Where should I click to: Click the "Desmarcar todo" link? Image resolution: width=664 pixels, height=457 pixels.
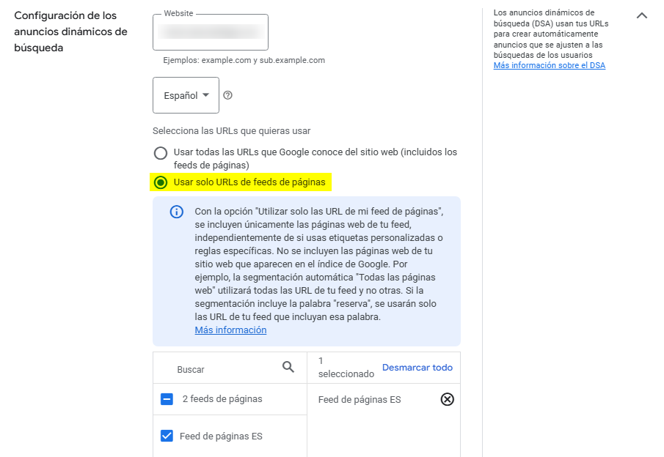pos(417,368)
